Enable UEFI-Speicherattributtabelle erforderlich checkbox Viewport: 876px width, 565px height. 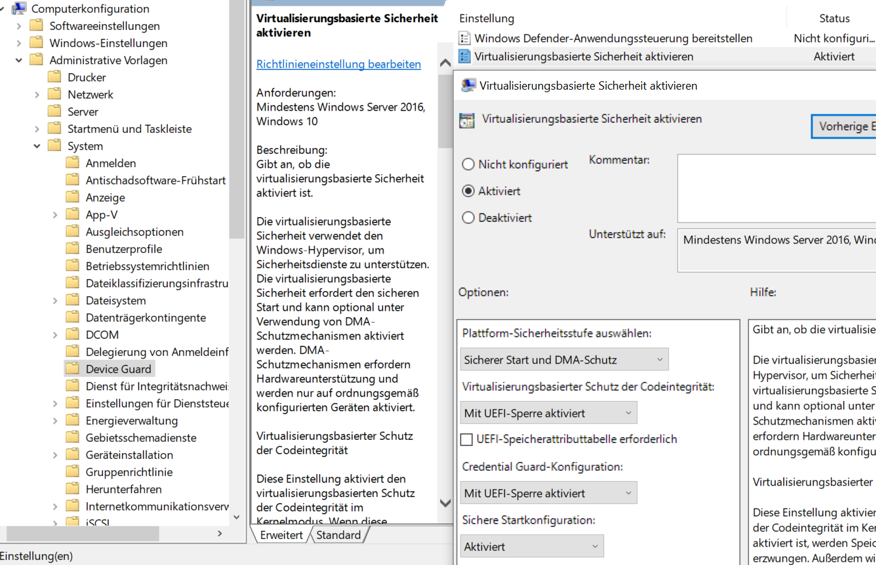click(x=466, y=439)
